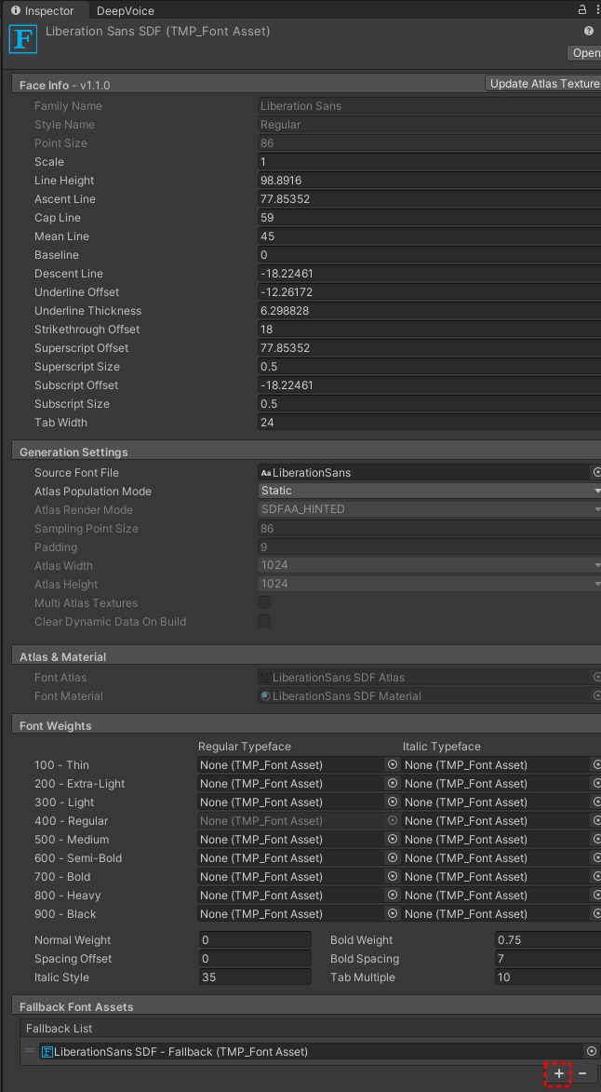Open the Font Material object picker
The height and width of the screenshot is (1092, 601).
pos(596,695)
